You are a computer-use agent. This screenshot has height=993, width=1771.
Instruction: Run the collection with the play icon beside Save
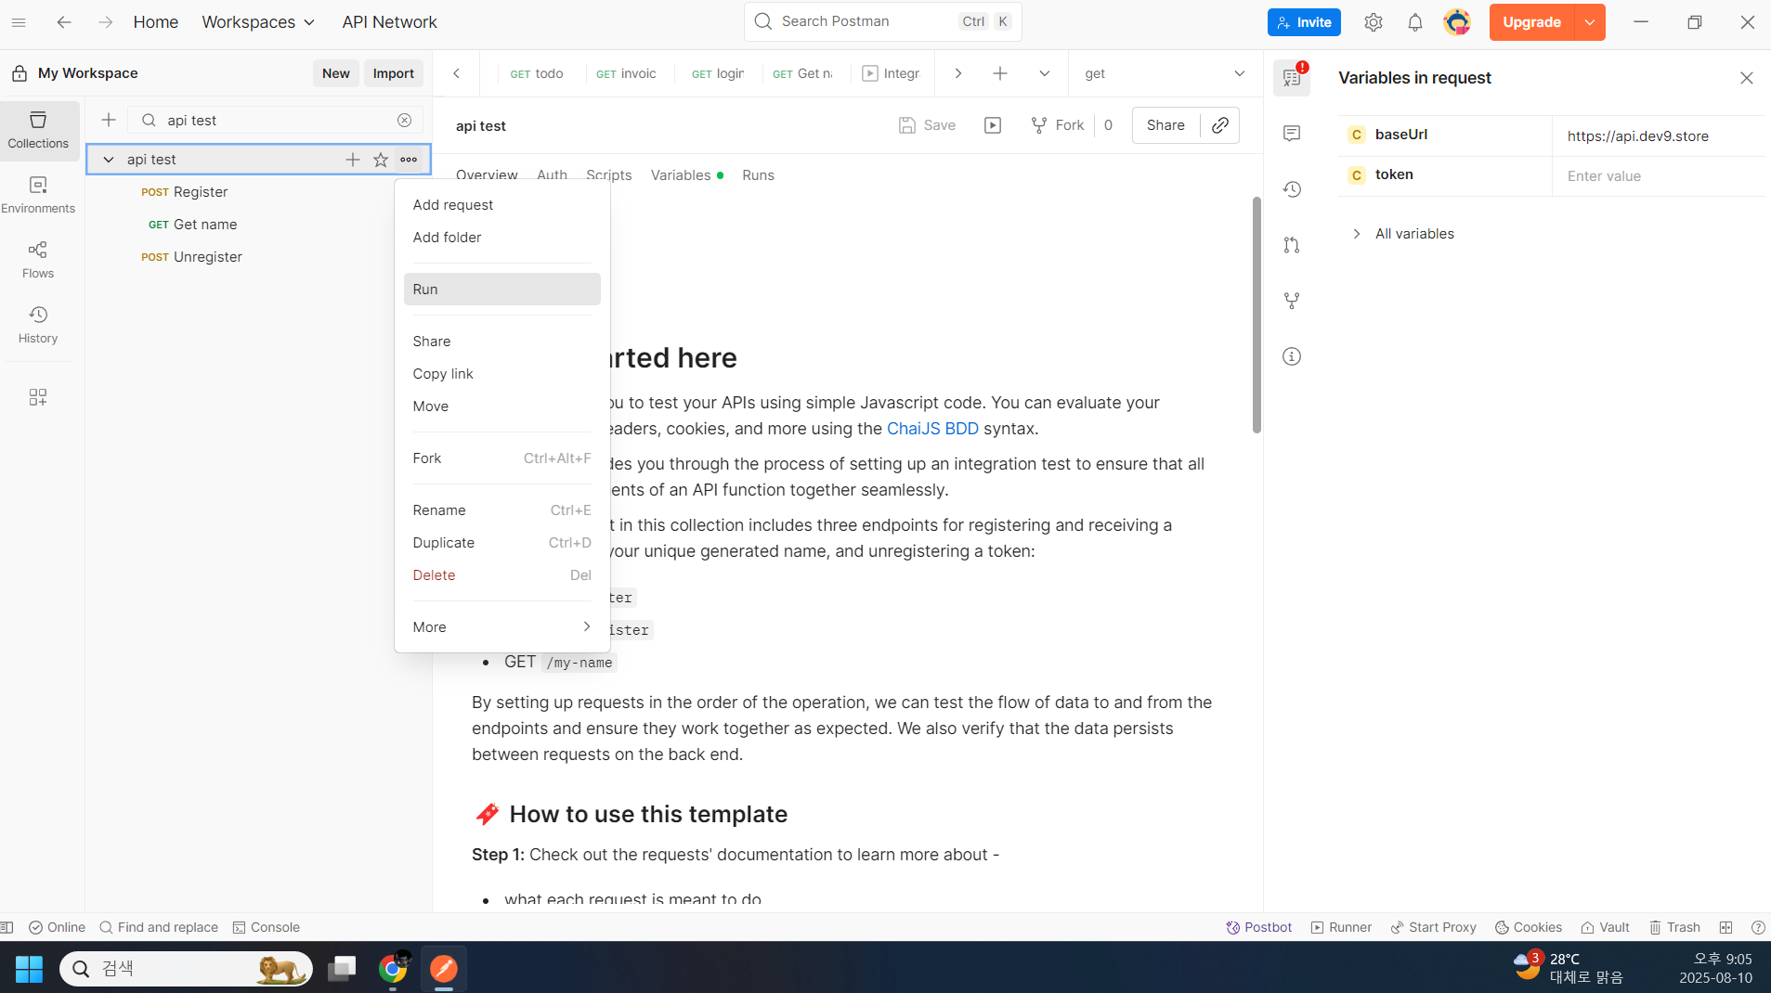tap(993, 125)
